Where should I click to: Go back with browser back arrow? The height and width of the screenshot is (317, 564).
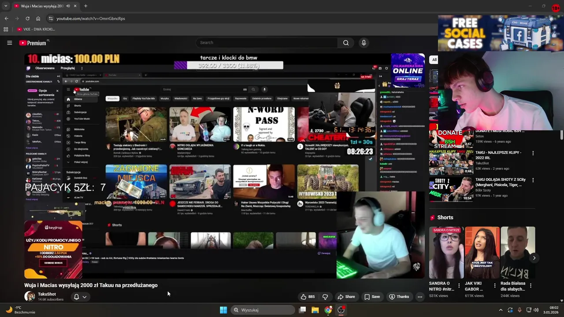(7, 18)
